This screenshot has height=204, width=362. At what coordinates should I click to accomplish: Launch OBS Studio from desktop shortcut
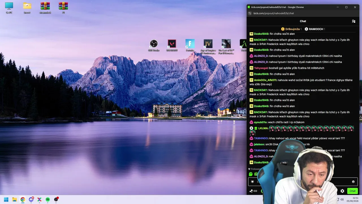[154, 45]
